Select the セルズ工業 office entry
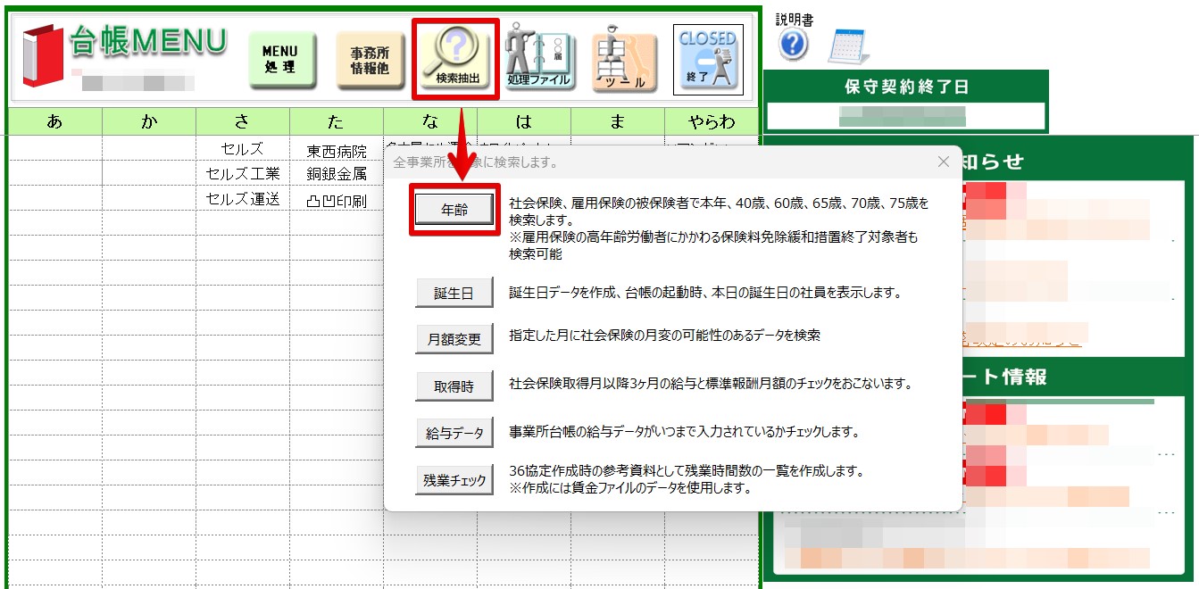The width and height of the screenshot is (1199, 589). point(243,173)
